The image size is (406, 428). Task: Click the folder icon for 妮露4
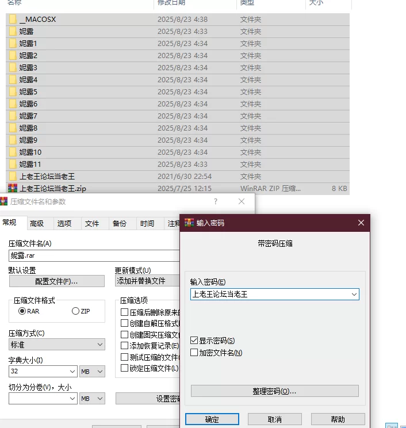(13, 80)
